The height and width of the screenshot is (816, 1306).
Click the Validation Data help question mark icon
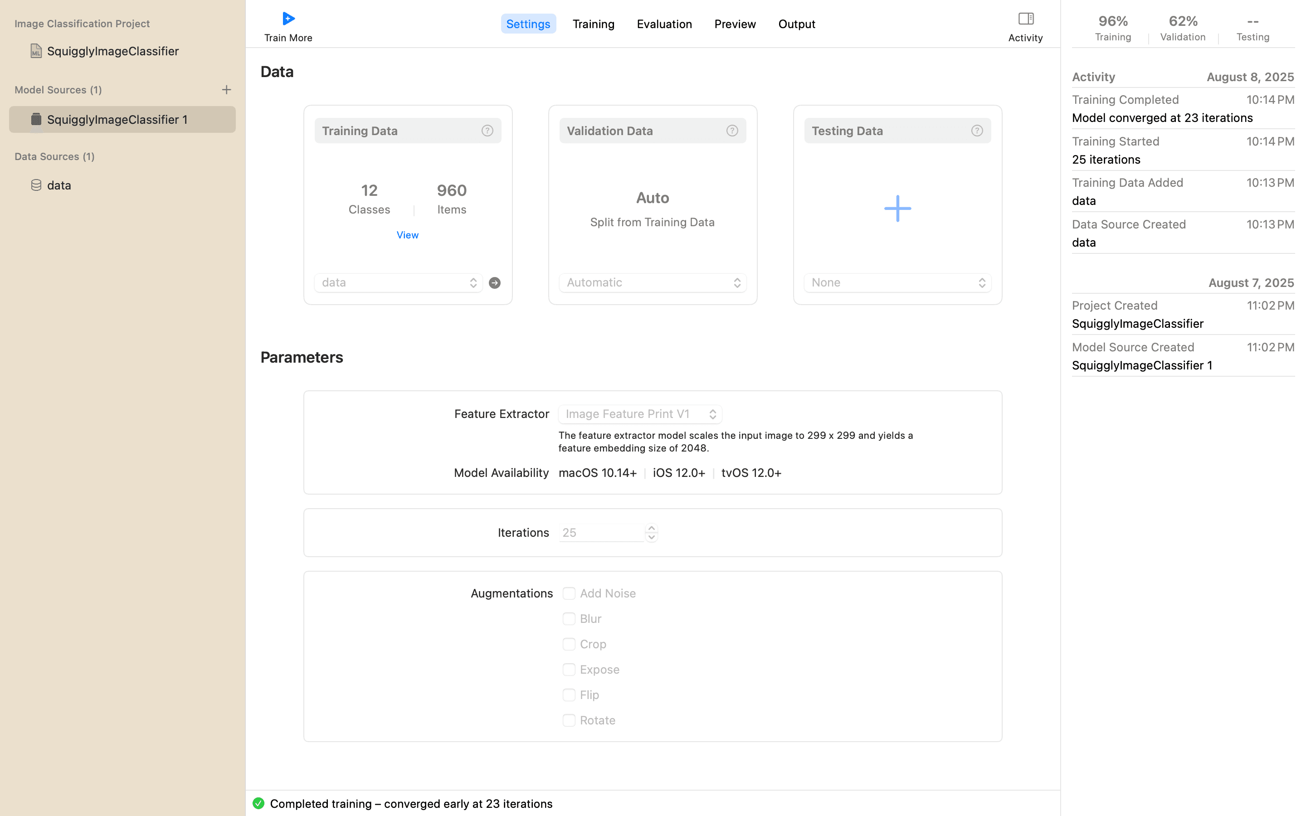(732, 131)
